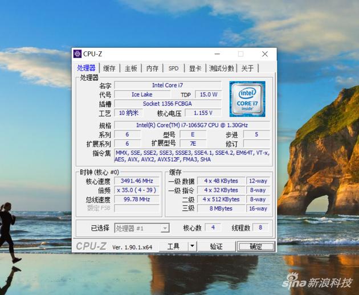Viewport: 359px width, 295px height.
Task: Click the 验证 button
Action: (x=217, y=247)
